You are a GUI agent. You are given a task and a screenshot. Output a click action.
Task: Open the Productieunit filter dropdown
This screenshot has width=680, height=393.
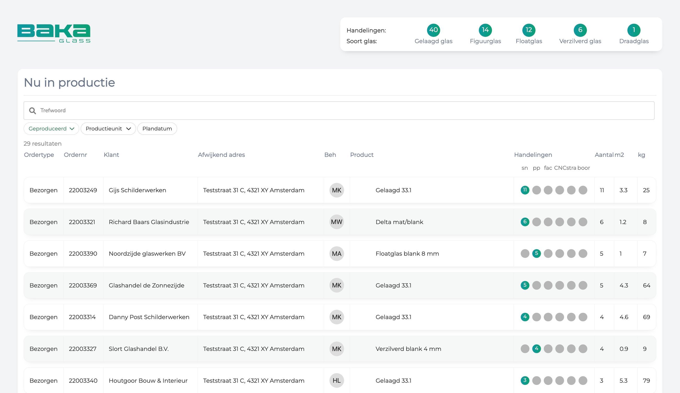(108, 129)
